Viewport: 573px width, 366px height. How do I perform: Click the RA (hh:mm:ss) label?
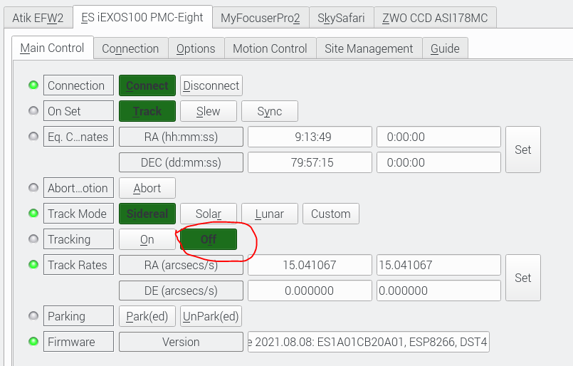point(182,137)
